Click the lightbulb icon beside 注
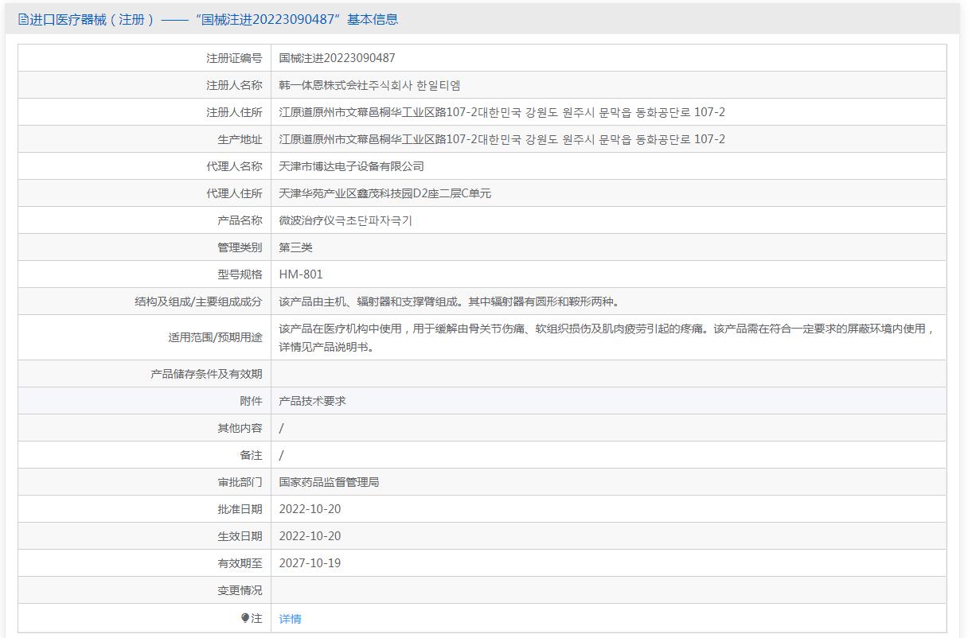 coord(245,618)
